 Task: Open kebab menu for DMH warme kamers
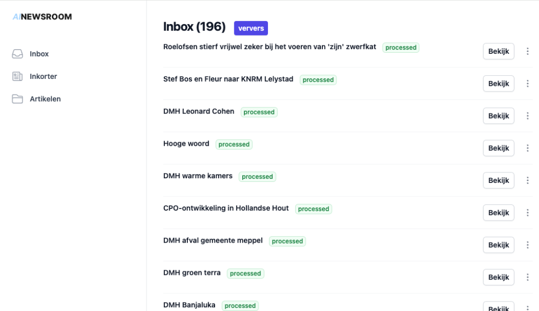(527, 180)
